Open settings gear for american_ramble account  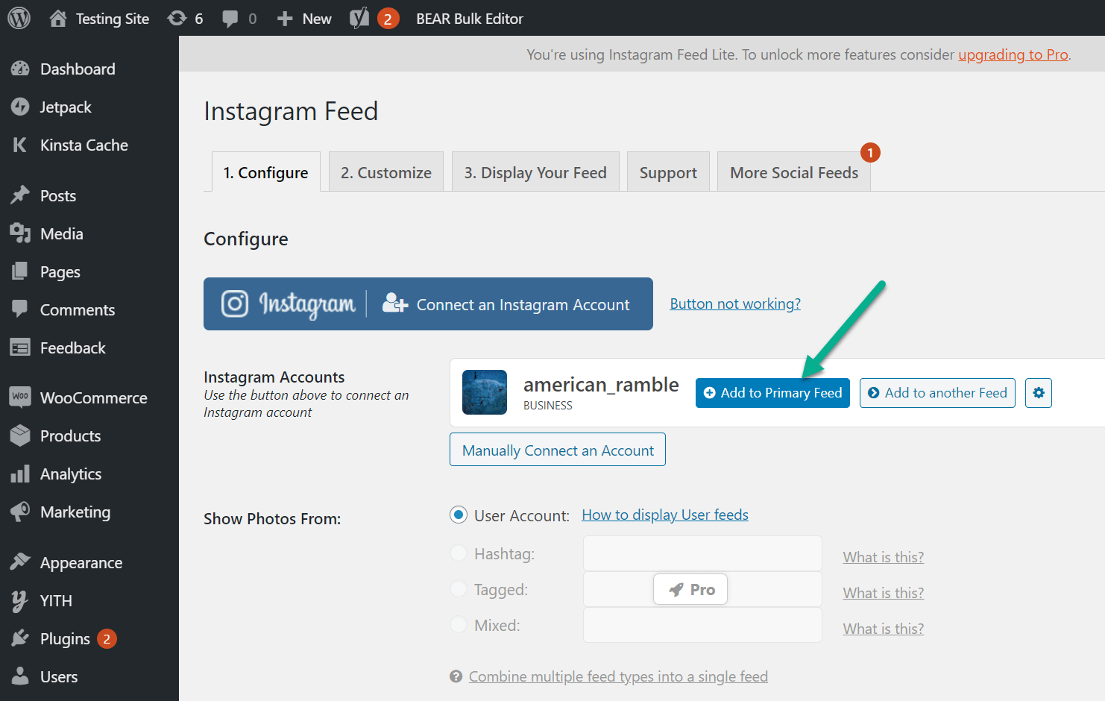1038,392
